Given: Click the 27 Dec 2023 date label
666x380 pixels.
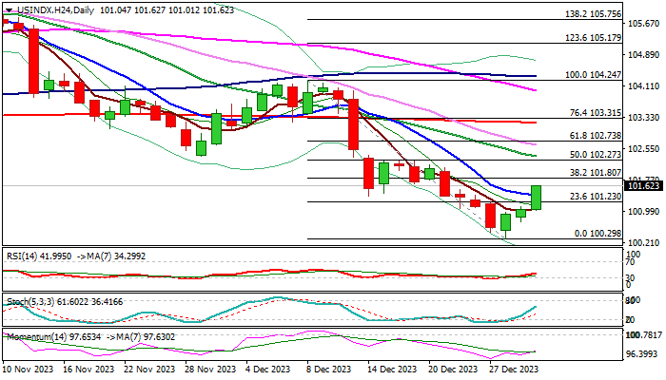Looking at the screenshot, I should click(512, 368).
